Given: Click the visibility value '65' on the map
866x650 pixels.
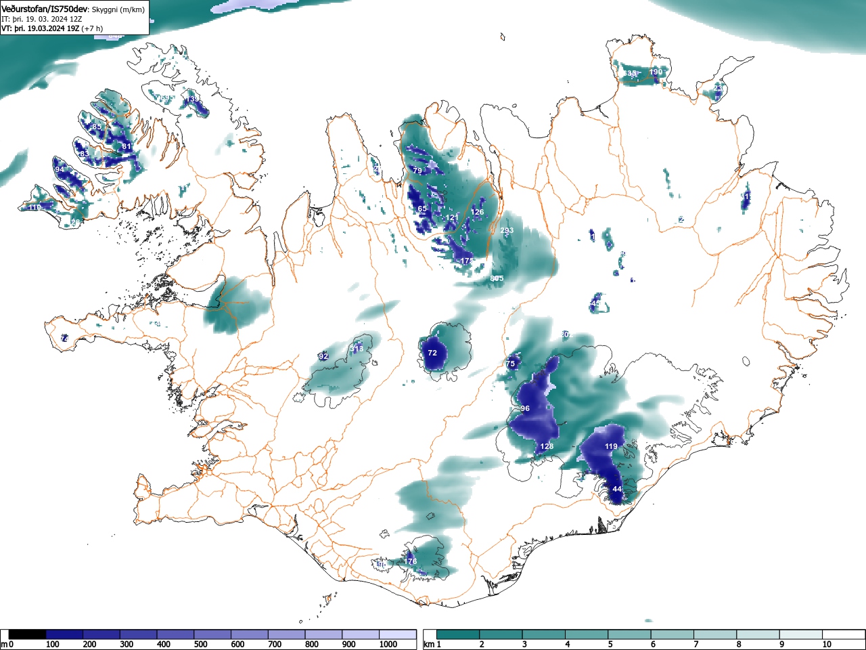Looking at the screenshot, I should (x=421, y=209).
